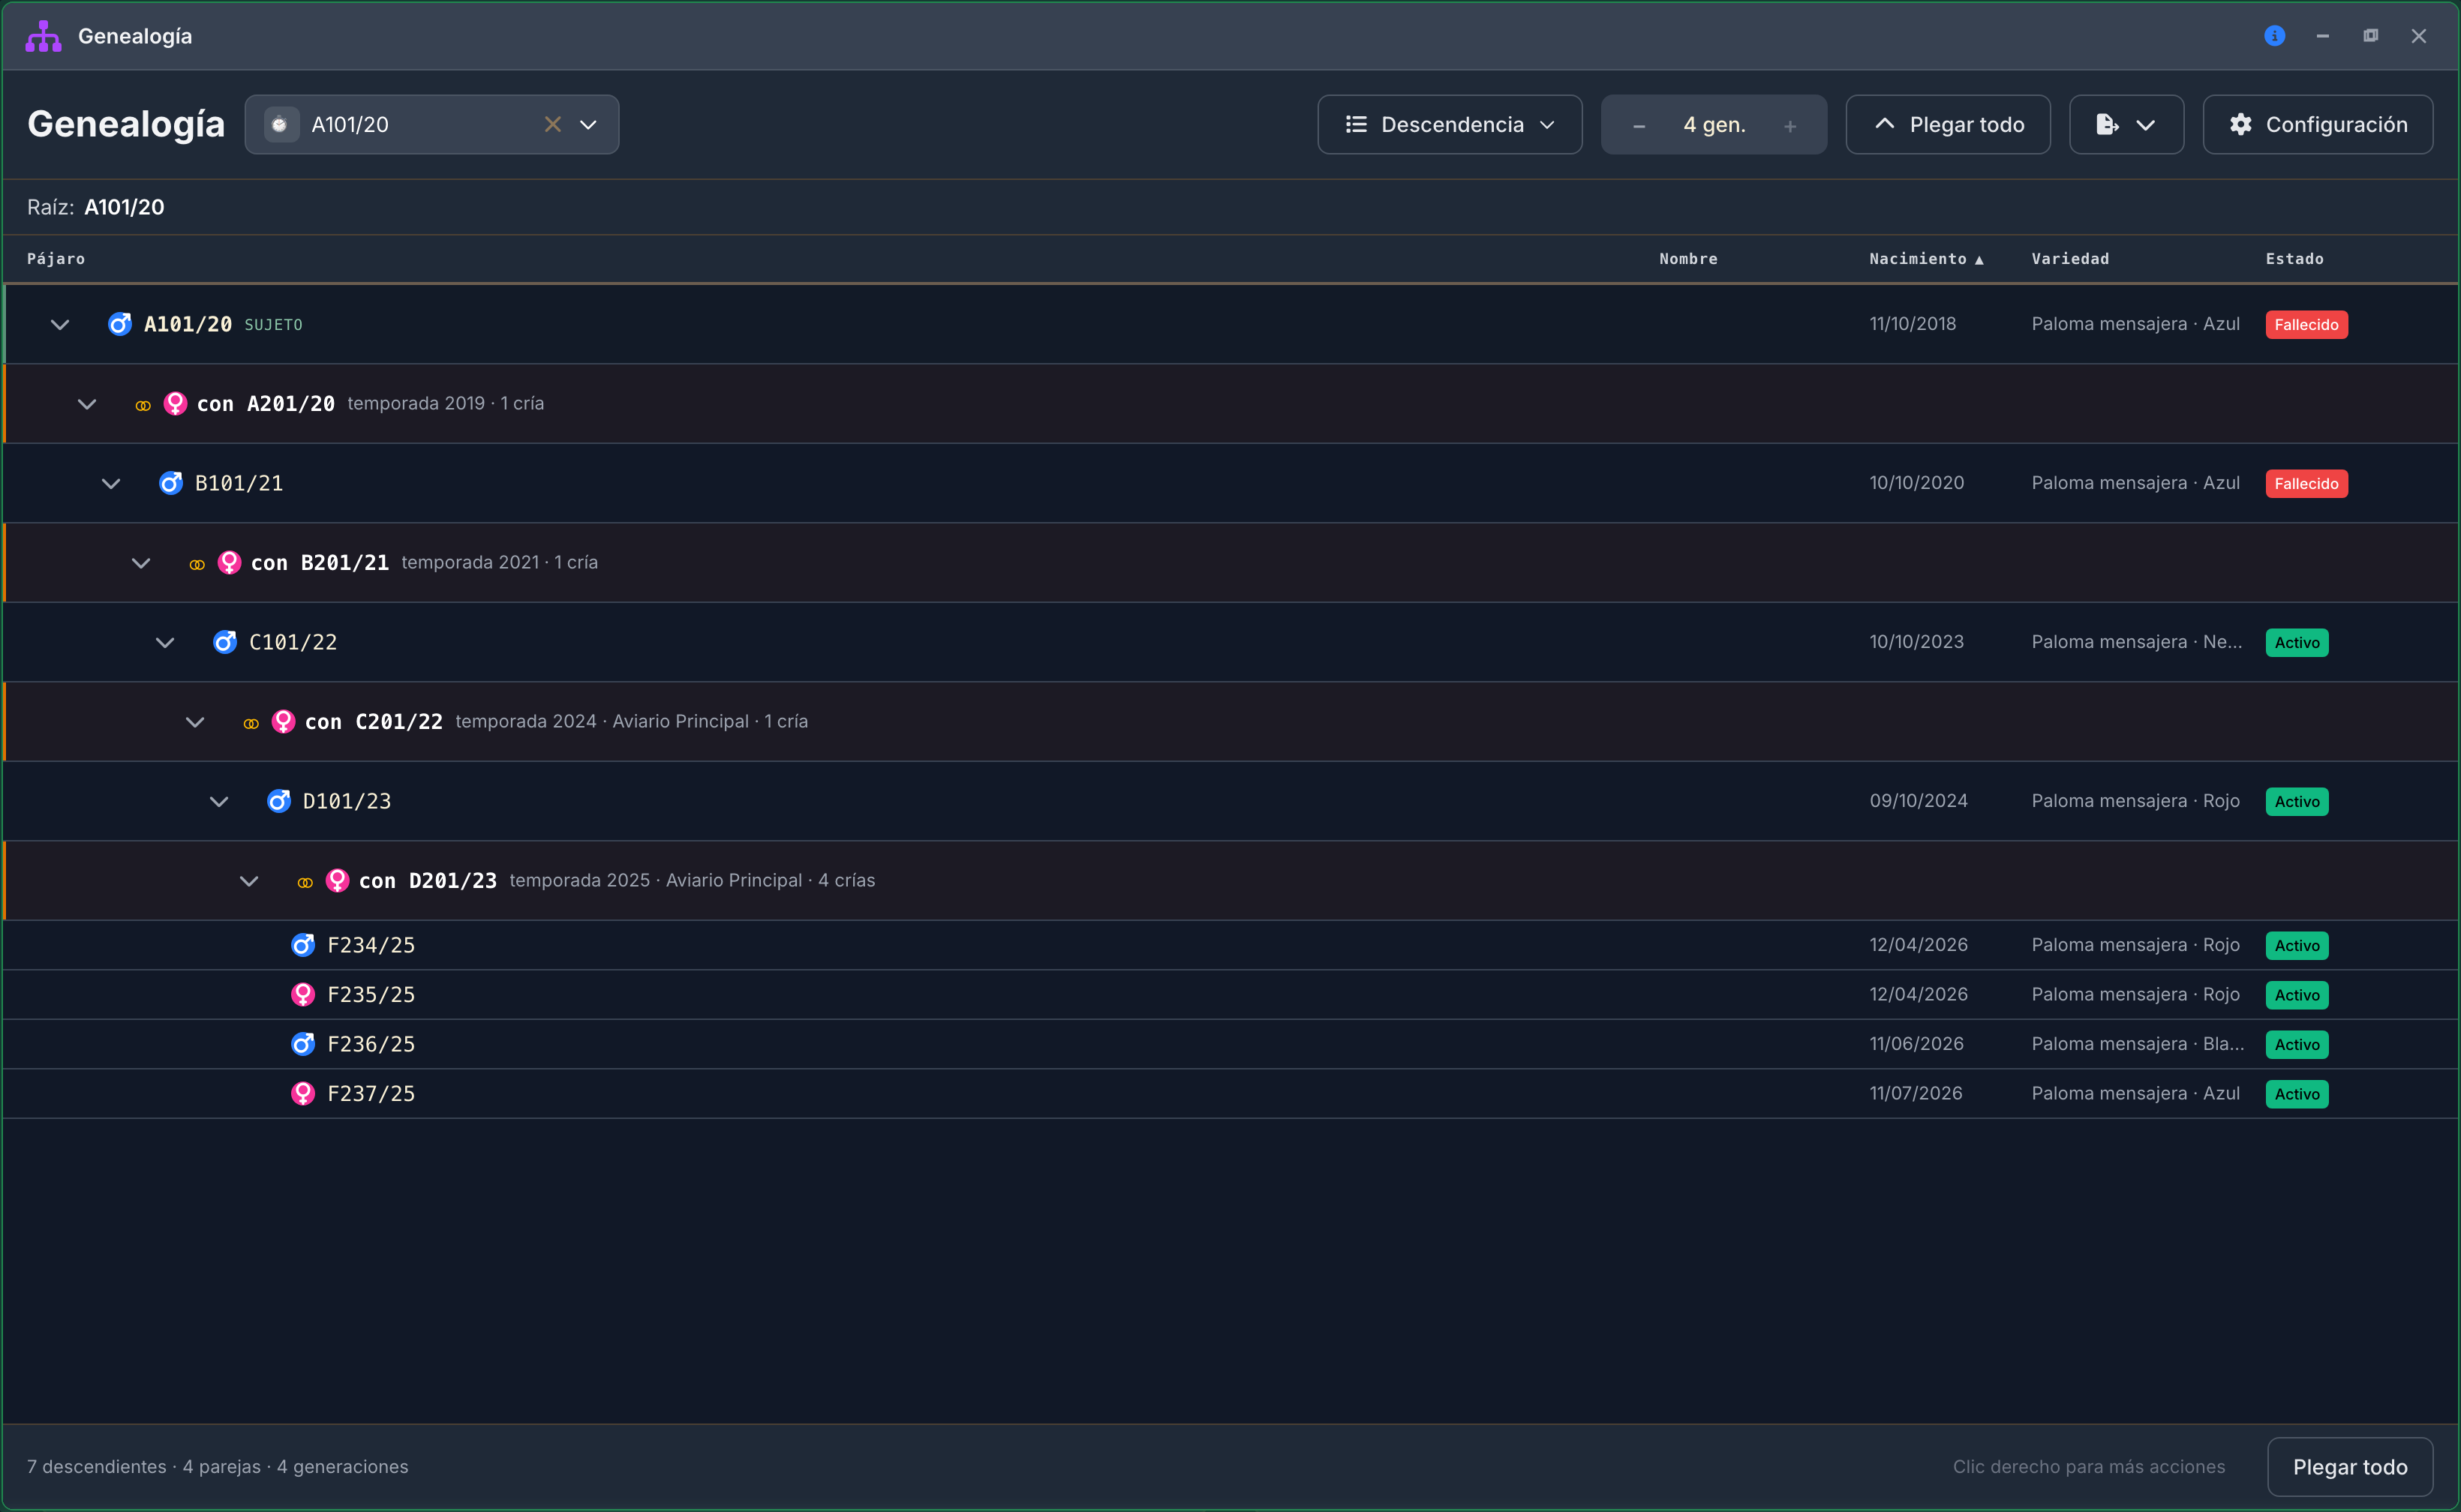2461x1512 pixels.
Task: Click the blue info icon in title bar
Action: (x=2274, y=36)
